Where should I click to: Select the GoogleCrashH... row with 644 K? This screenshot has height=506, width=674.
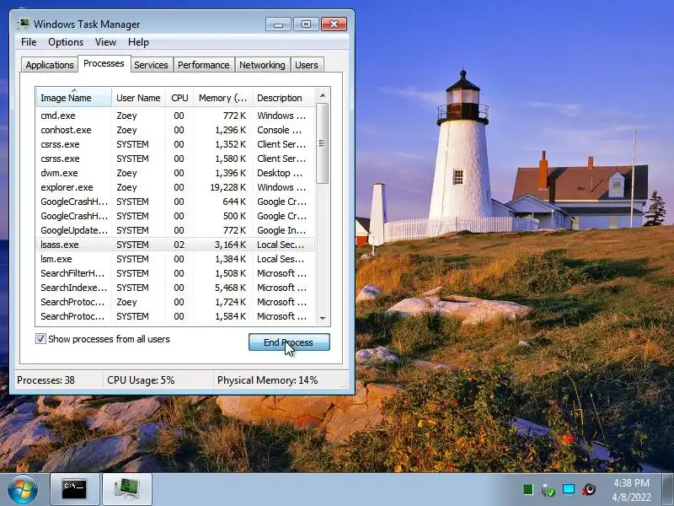click(175, 202)
